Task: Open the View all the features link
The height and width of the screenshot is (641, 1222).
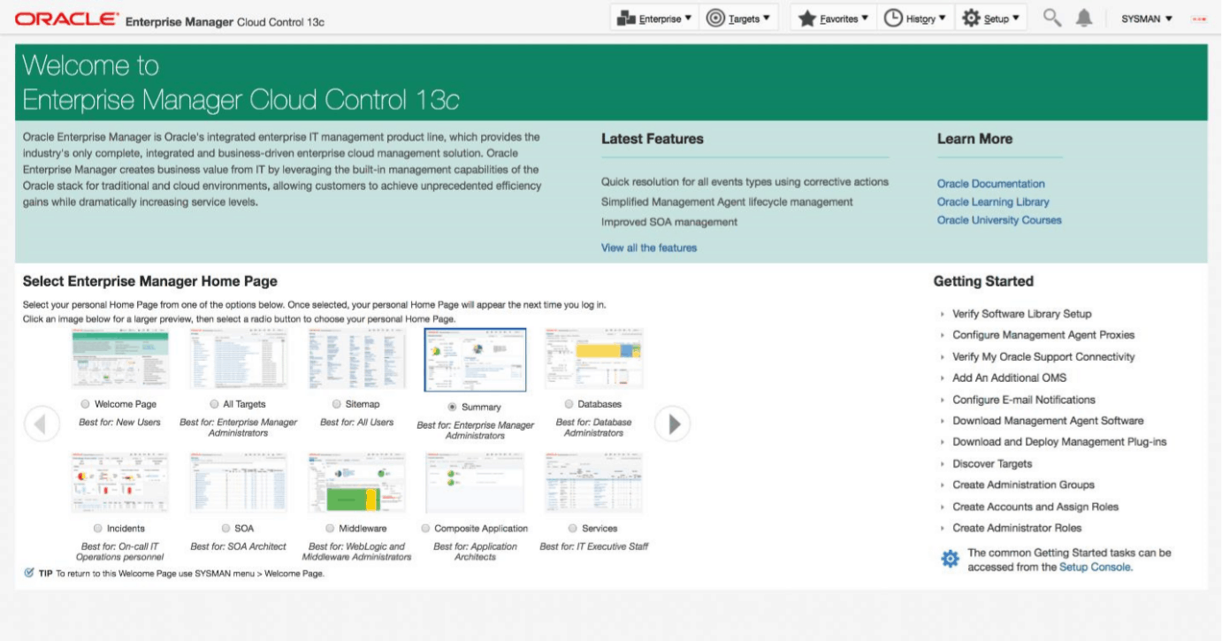Action: pos(649,248)
